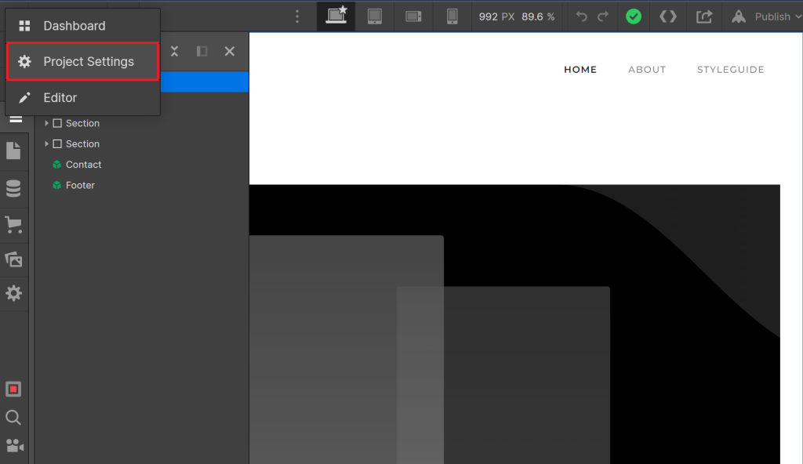Pin the navigator panel
The image size is (803, 464).
pyautogui.click(x=202, y=51)
